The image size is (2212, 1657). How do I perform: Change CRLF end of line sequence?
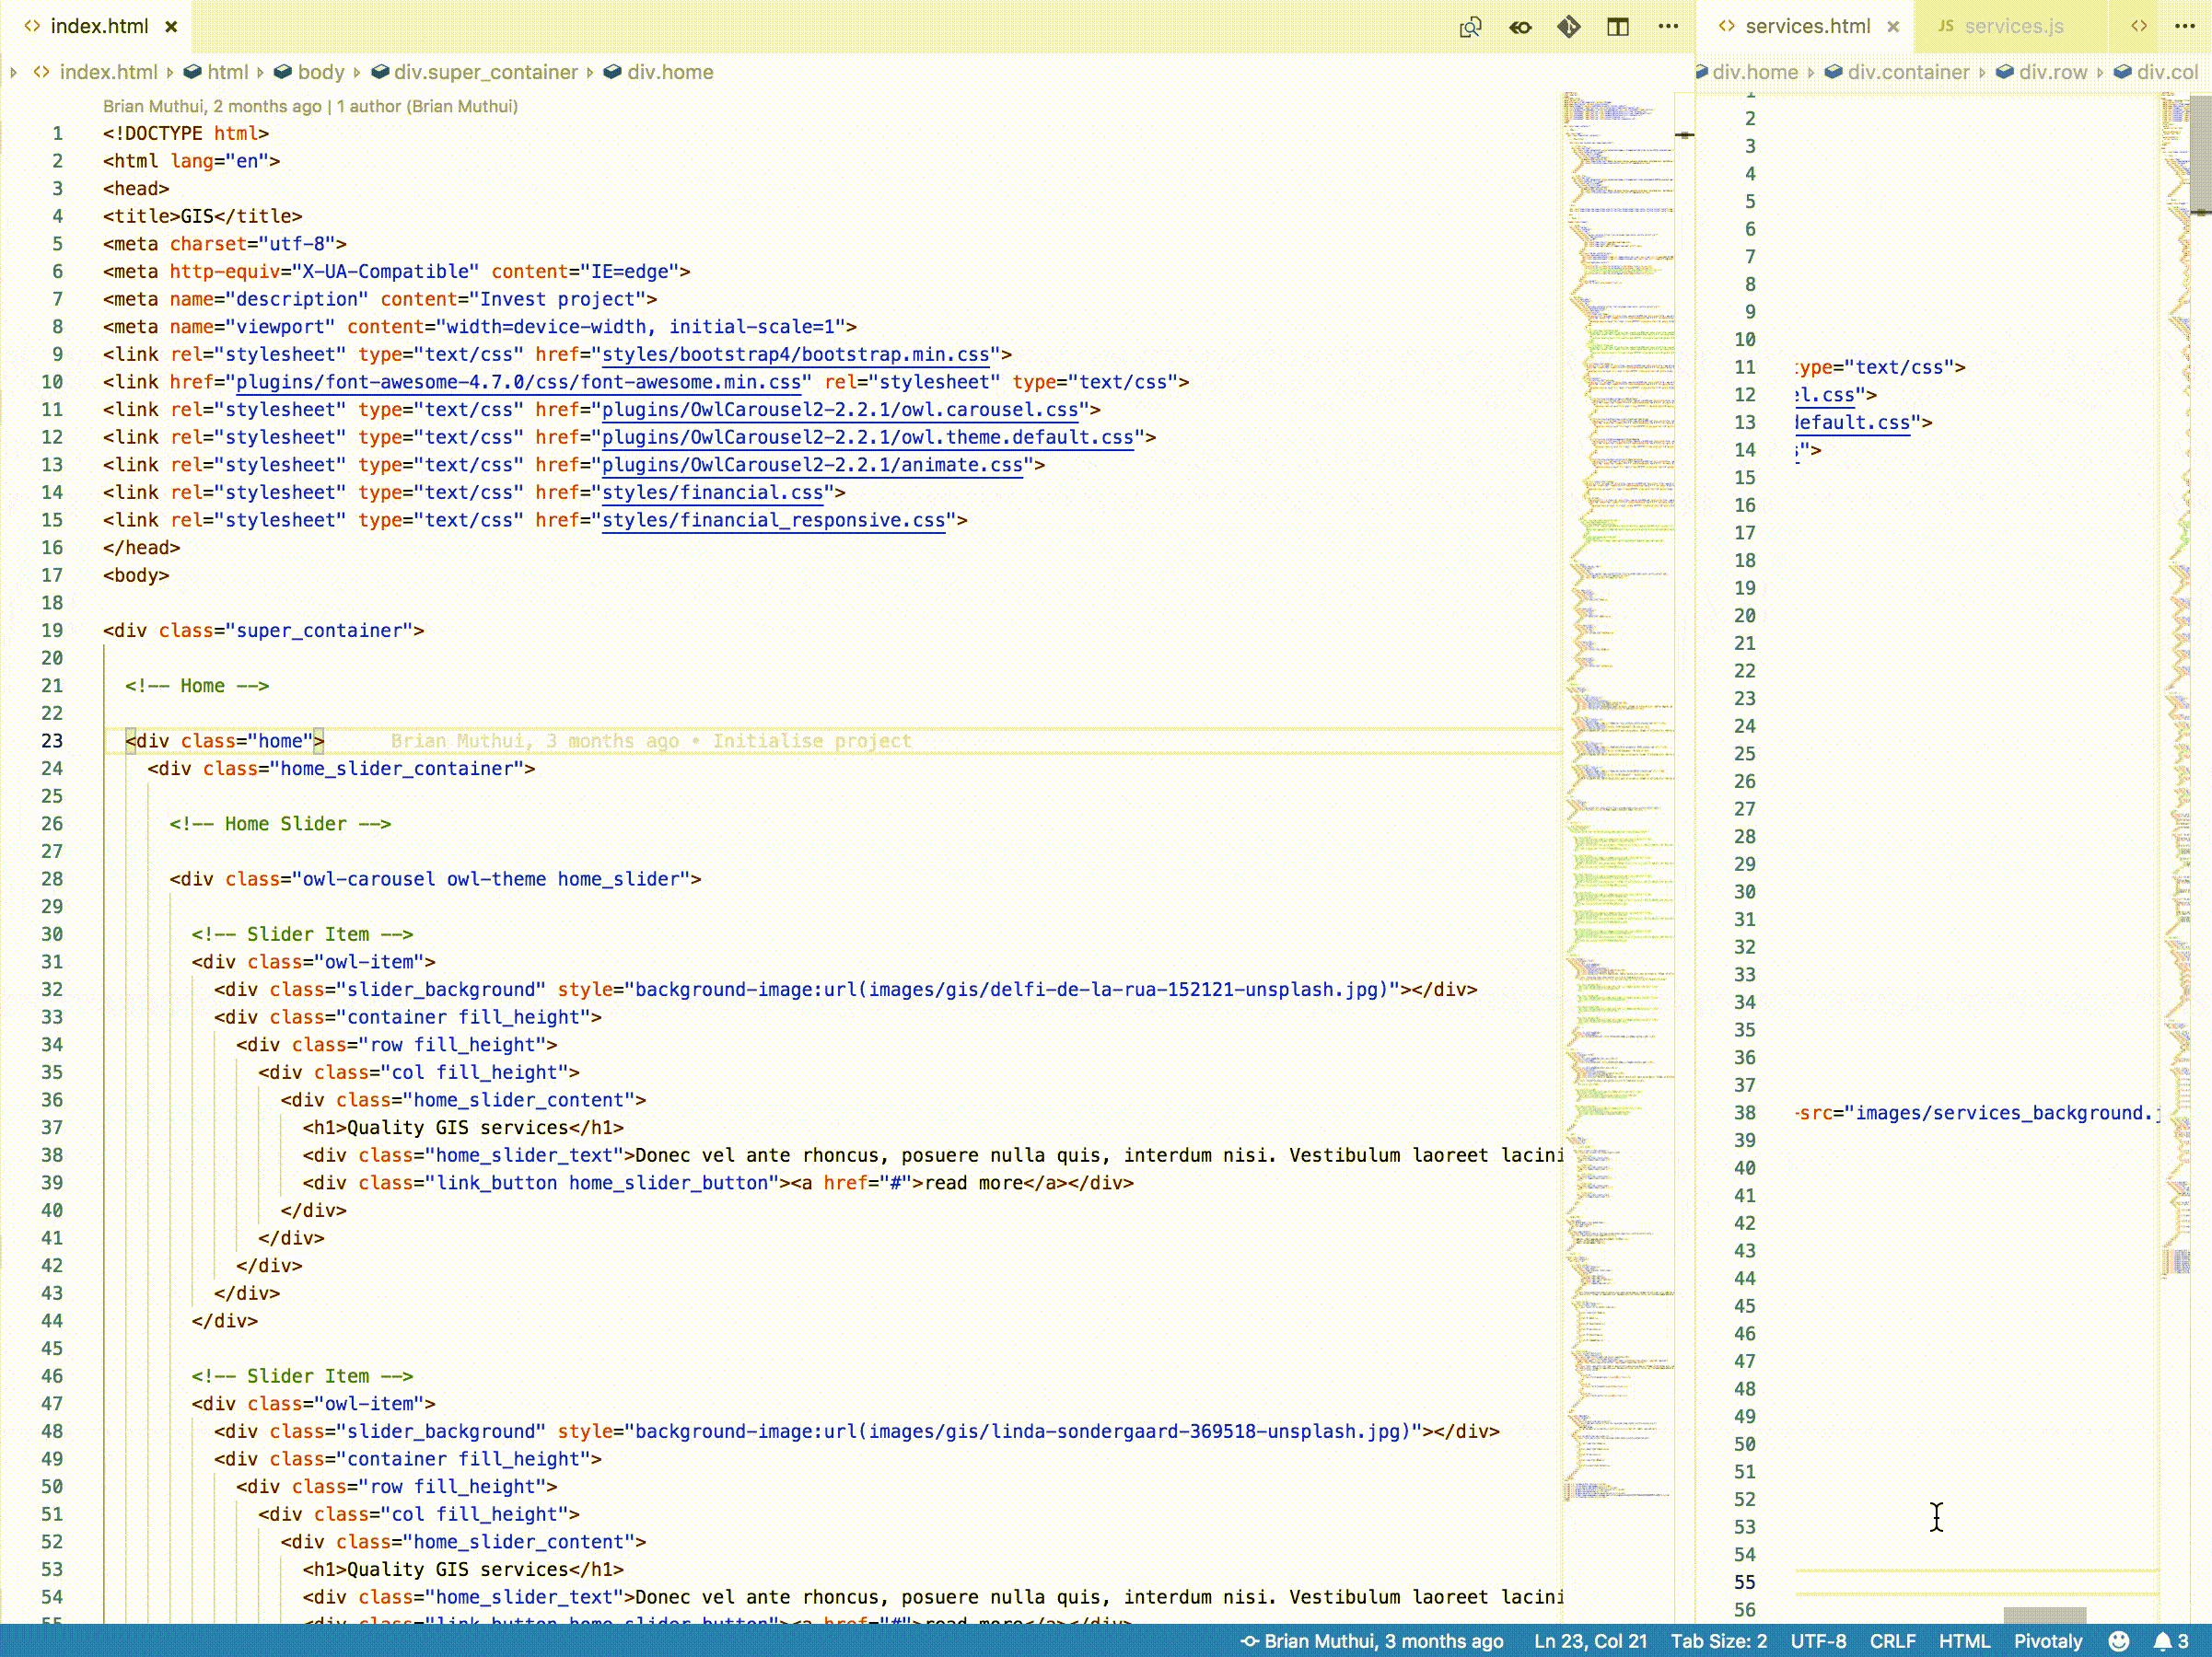[1892, 1641]
